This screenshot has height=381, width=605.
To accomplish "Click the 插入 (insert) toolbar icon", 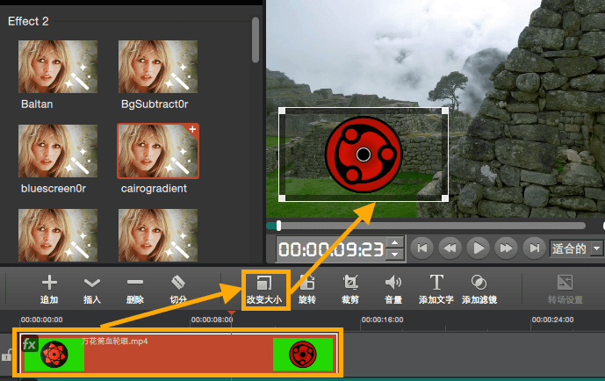I will click(92, 283).
